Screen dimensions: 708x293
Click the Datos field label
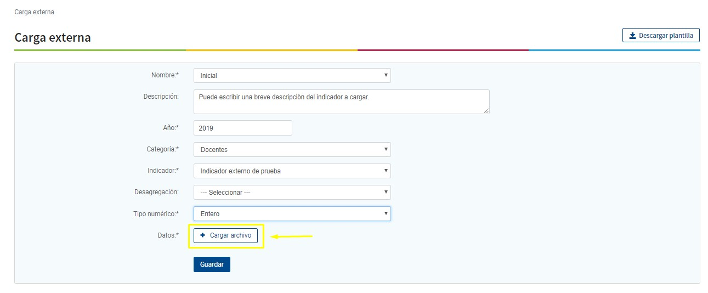(168, 235)
